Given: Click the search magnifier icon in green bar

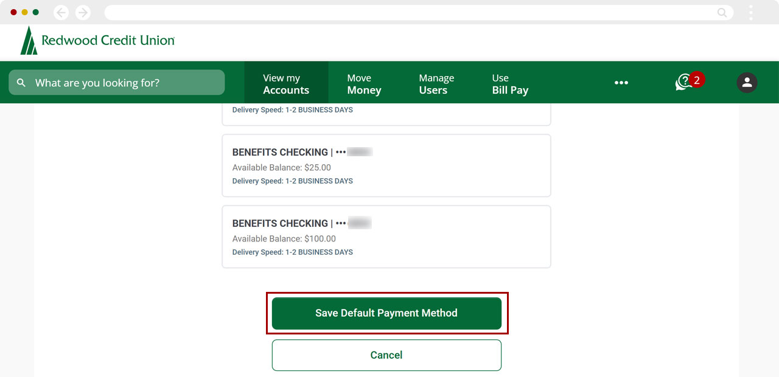Looking at the screenshot, I should tap(21, 83).
